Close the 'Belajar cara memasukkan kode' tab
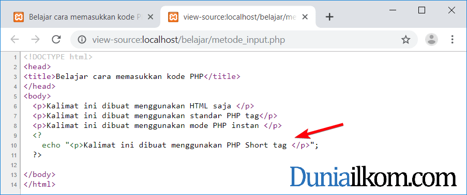Screen dimensions: 467x195 (150, 17)
